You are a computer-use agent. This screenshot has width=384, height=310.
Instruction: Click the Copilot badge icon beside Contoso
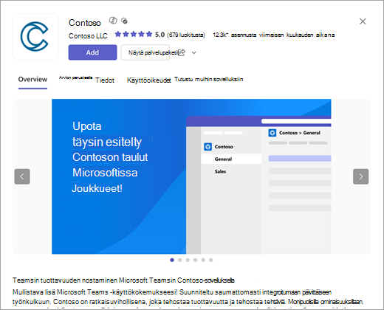pyautogui.click(x=113, y=21)
